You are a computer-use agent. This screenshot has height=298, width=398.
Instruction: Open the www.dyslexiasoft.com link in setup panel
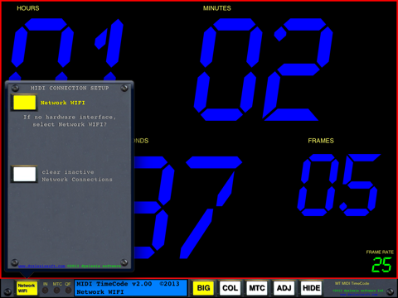[41, 266]
